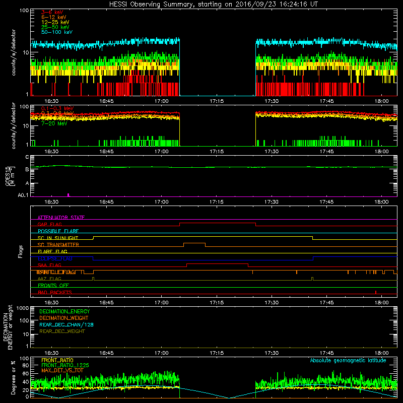Click the Degrees or % axis label
The image size is (403, 403).
coord(13,377)
